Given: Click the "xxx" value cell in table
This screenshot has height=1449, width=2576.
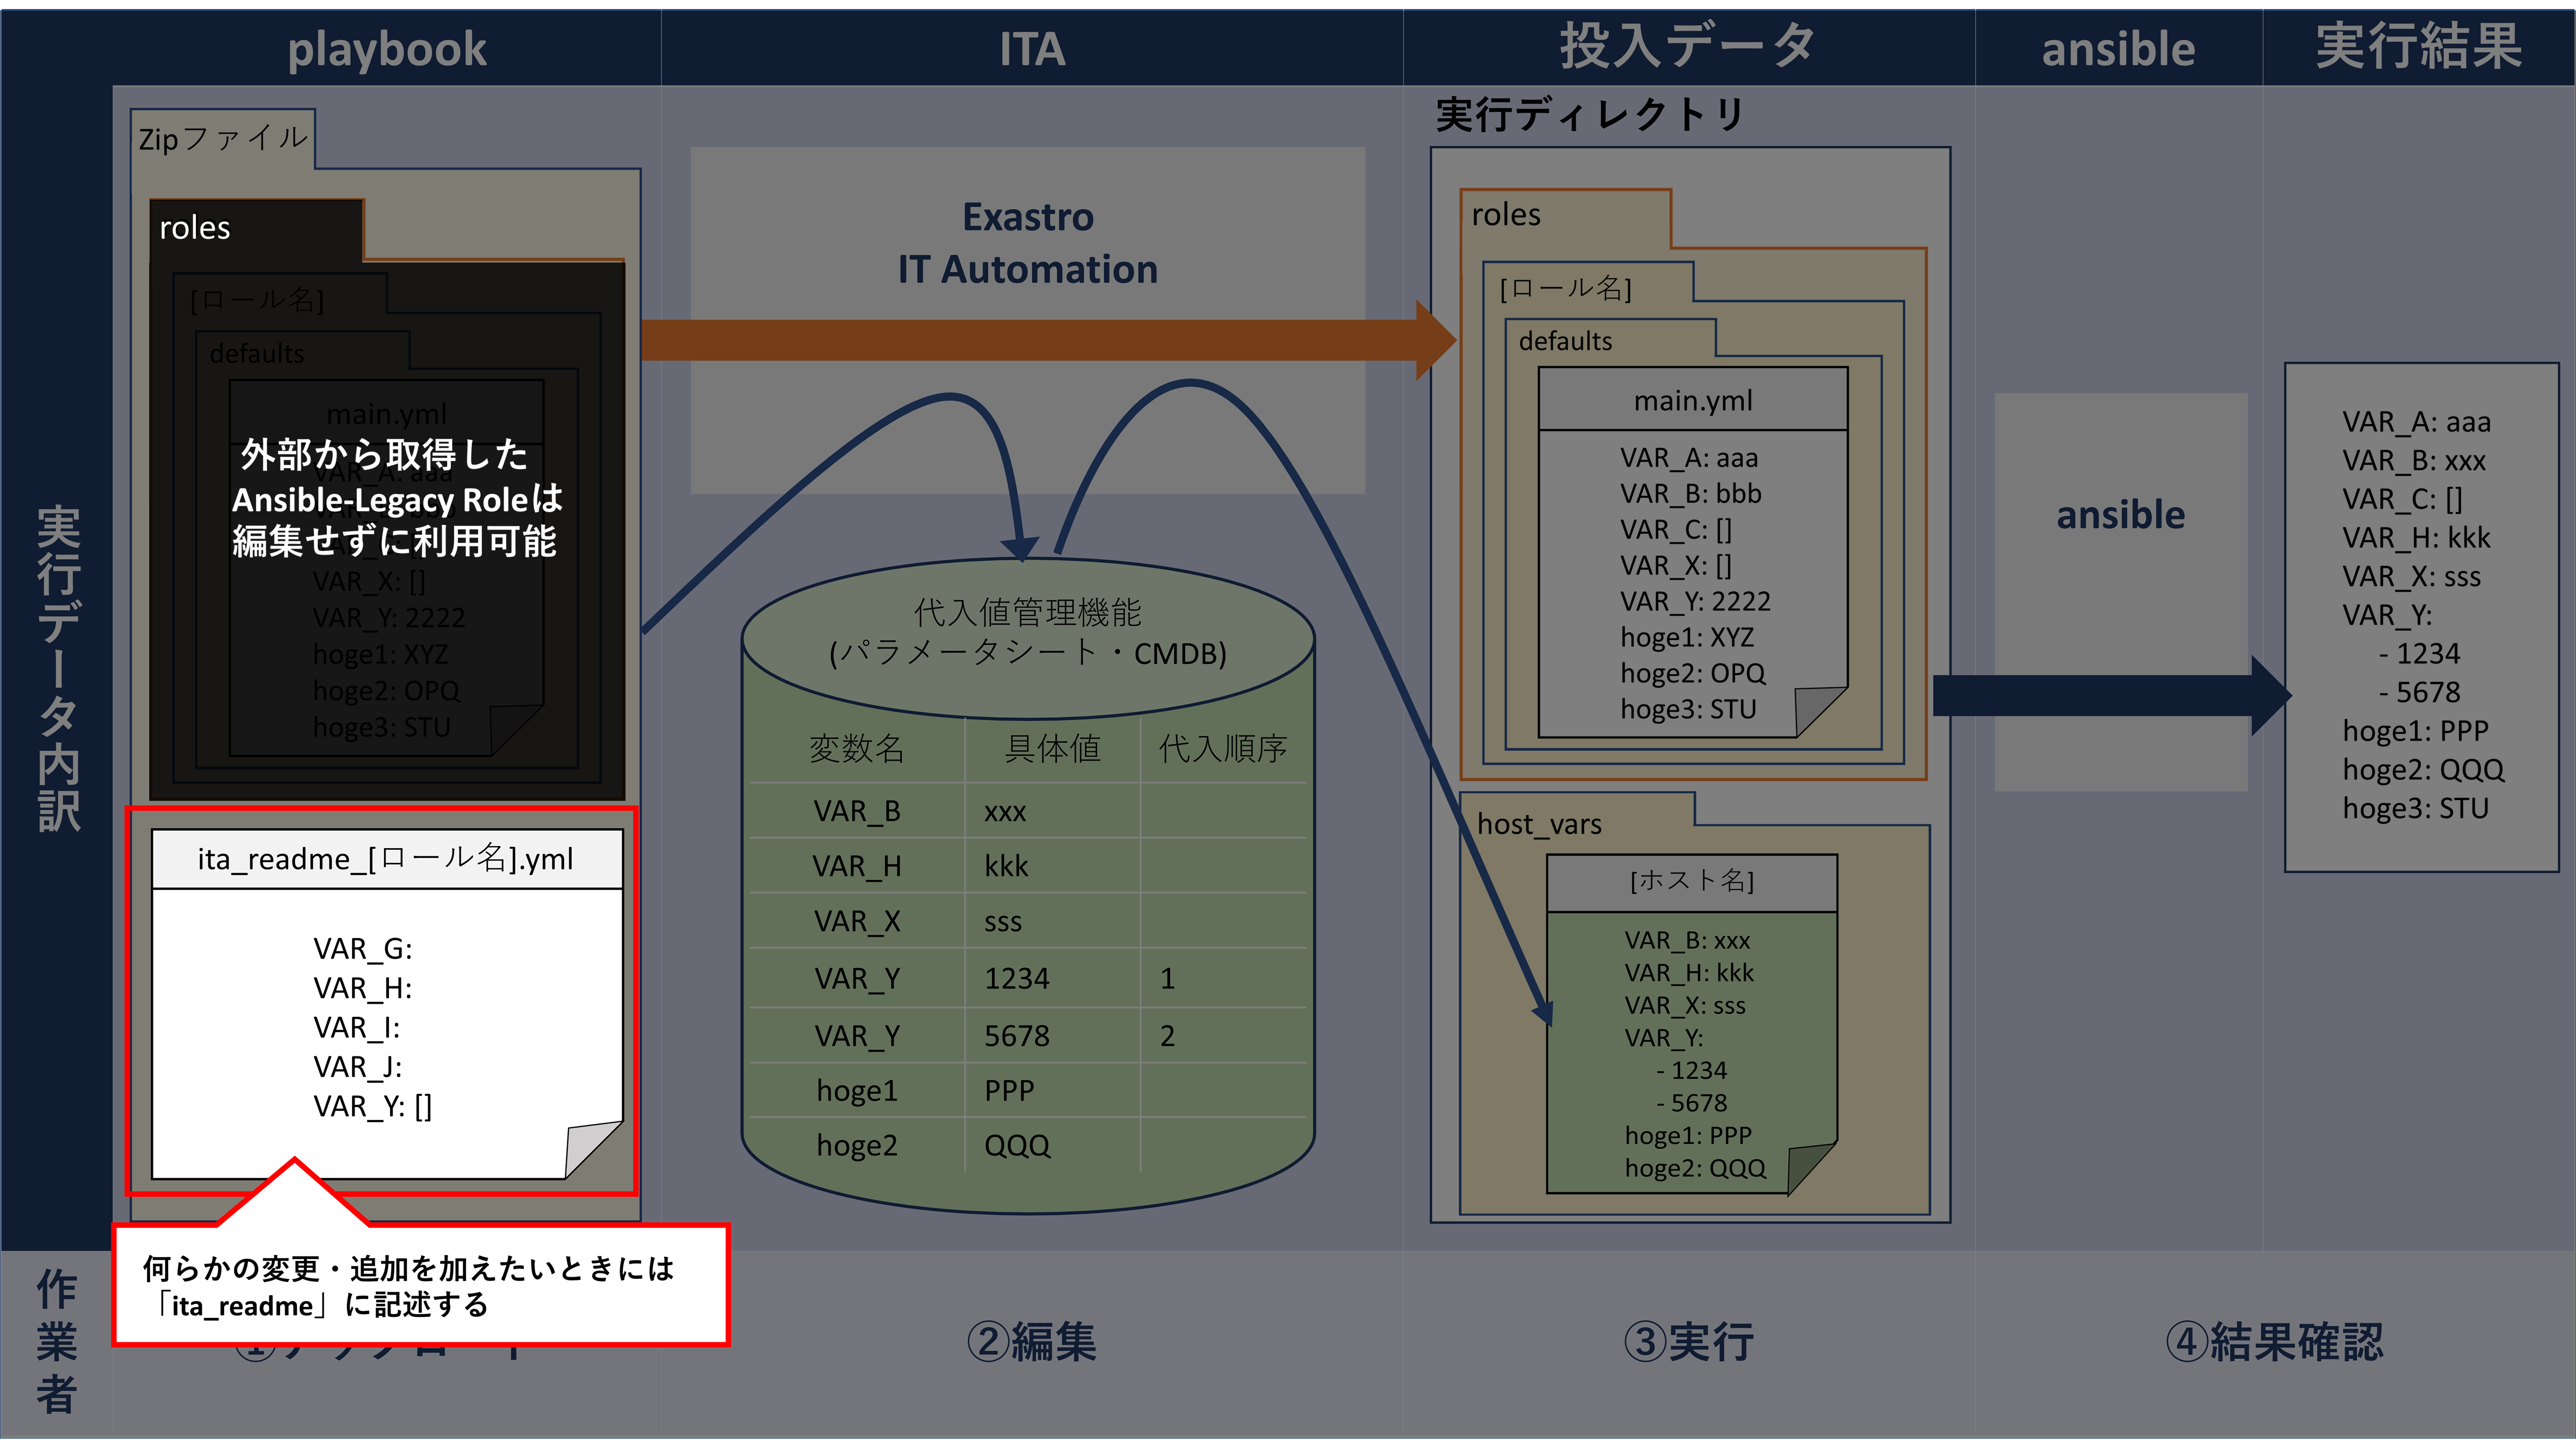Looking at the screenshot, I should tap(1005, 811).
